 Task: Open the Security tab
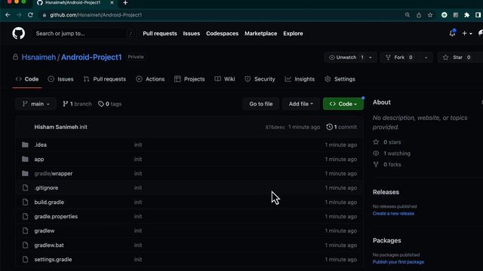pos(260,79)
